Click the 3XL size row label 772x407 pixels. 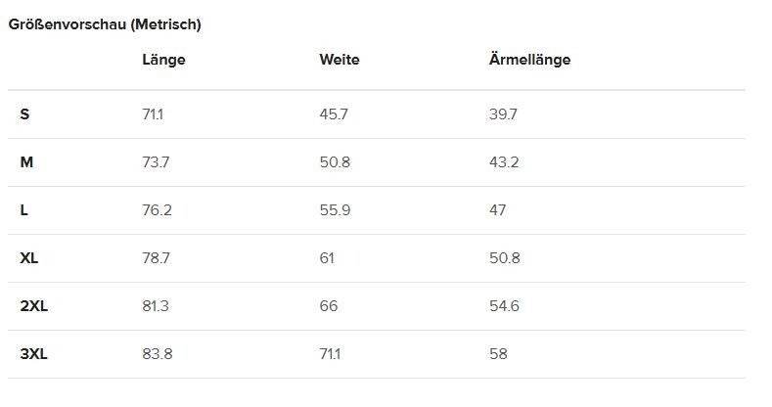(34, 354)
